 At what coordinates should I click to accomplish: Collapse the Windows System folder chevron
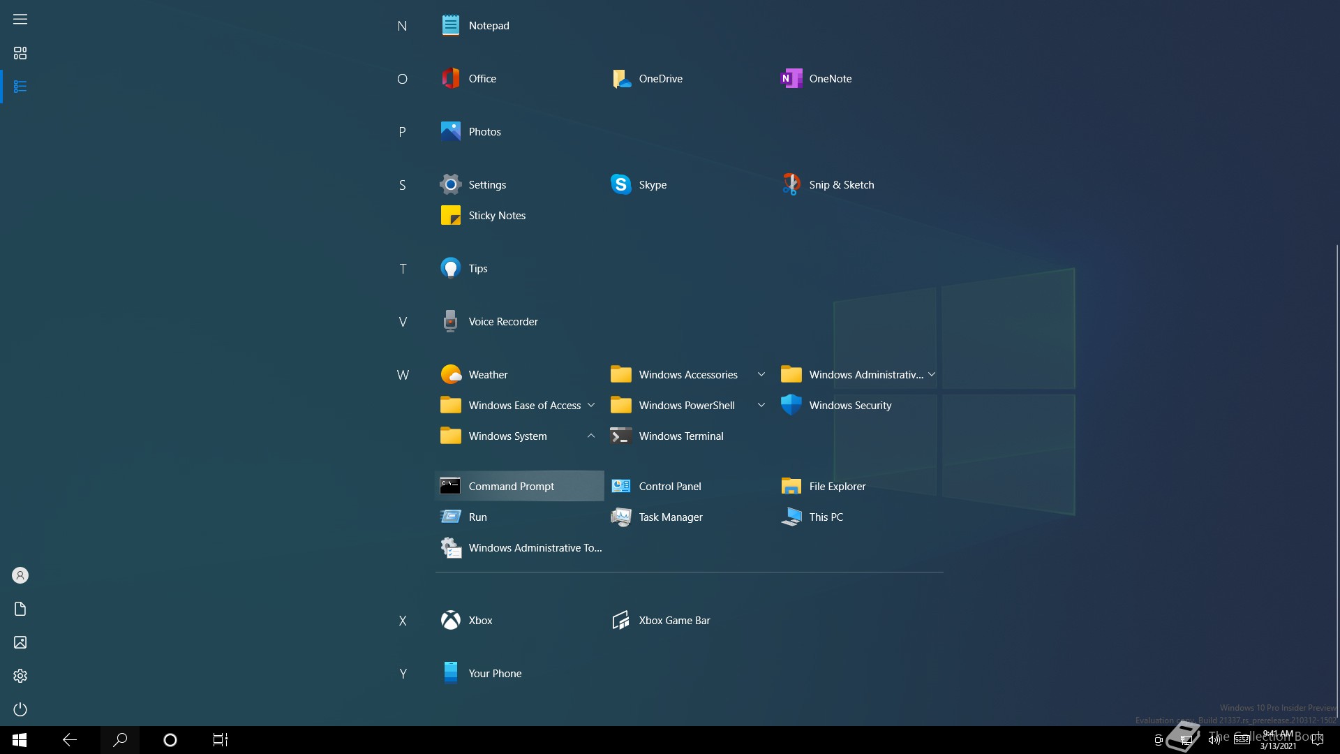(591, 436)
